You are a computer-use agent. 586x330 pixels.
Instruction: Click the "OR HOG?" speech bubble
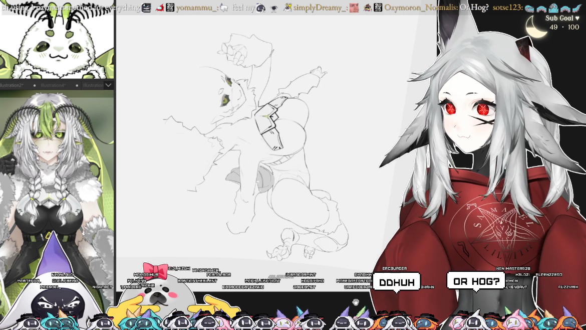[476, 281]
